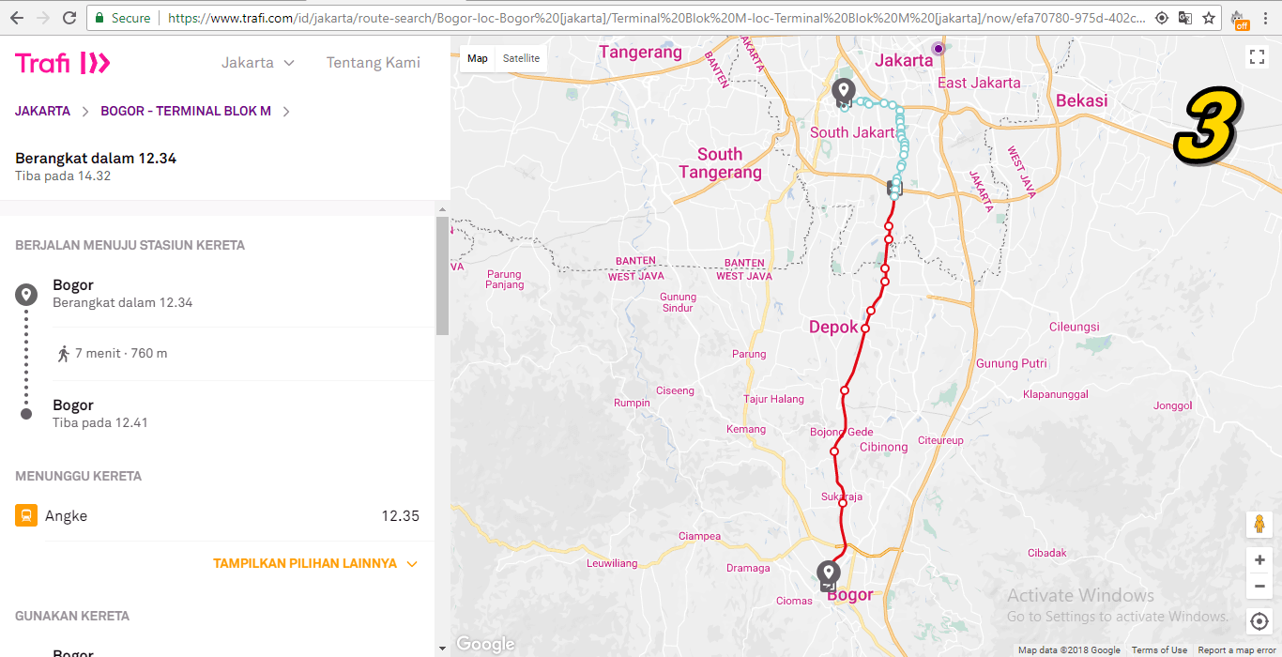Viewport: 1282px width, 657px height.
Task: Open the Jakarta city dropdown
Action: [x=258, y=63]
